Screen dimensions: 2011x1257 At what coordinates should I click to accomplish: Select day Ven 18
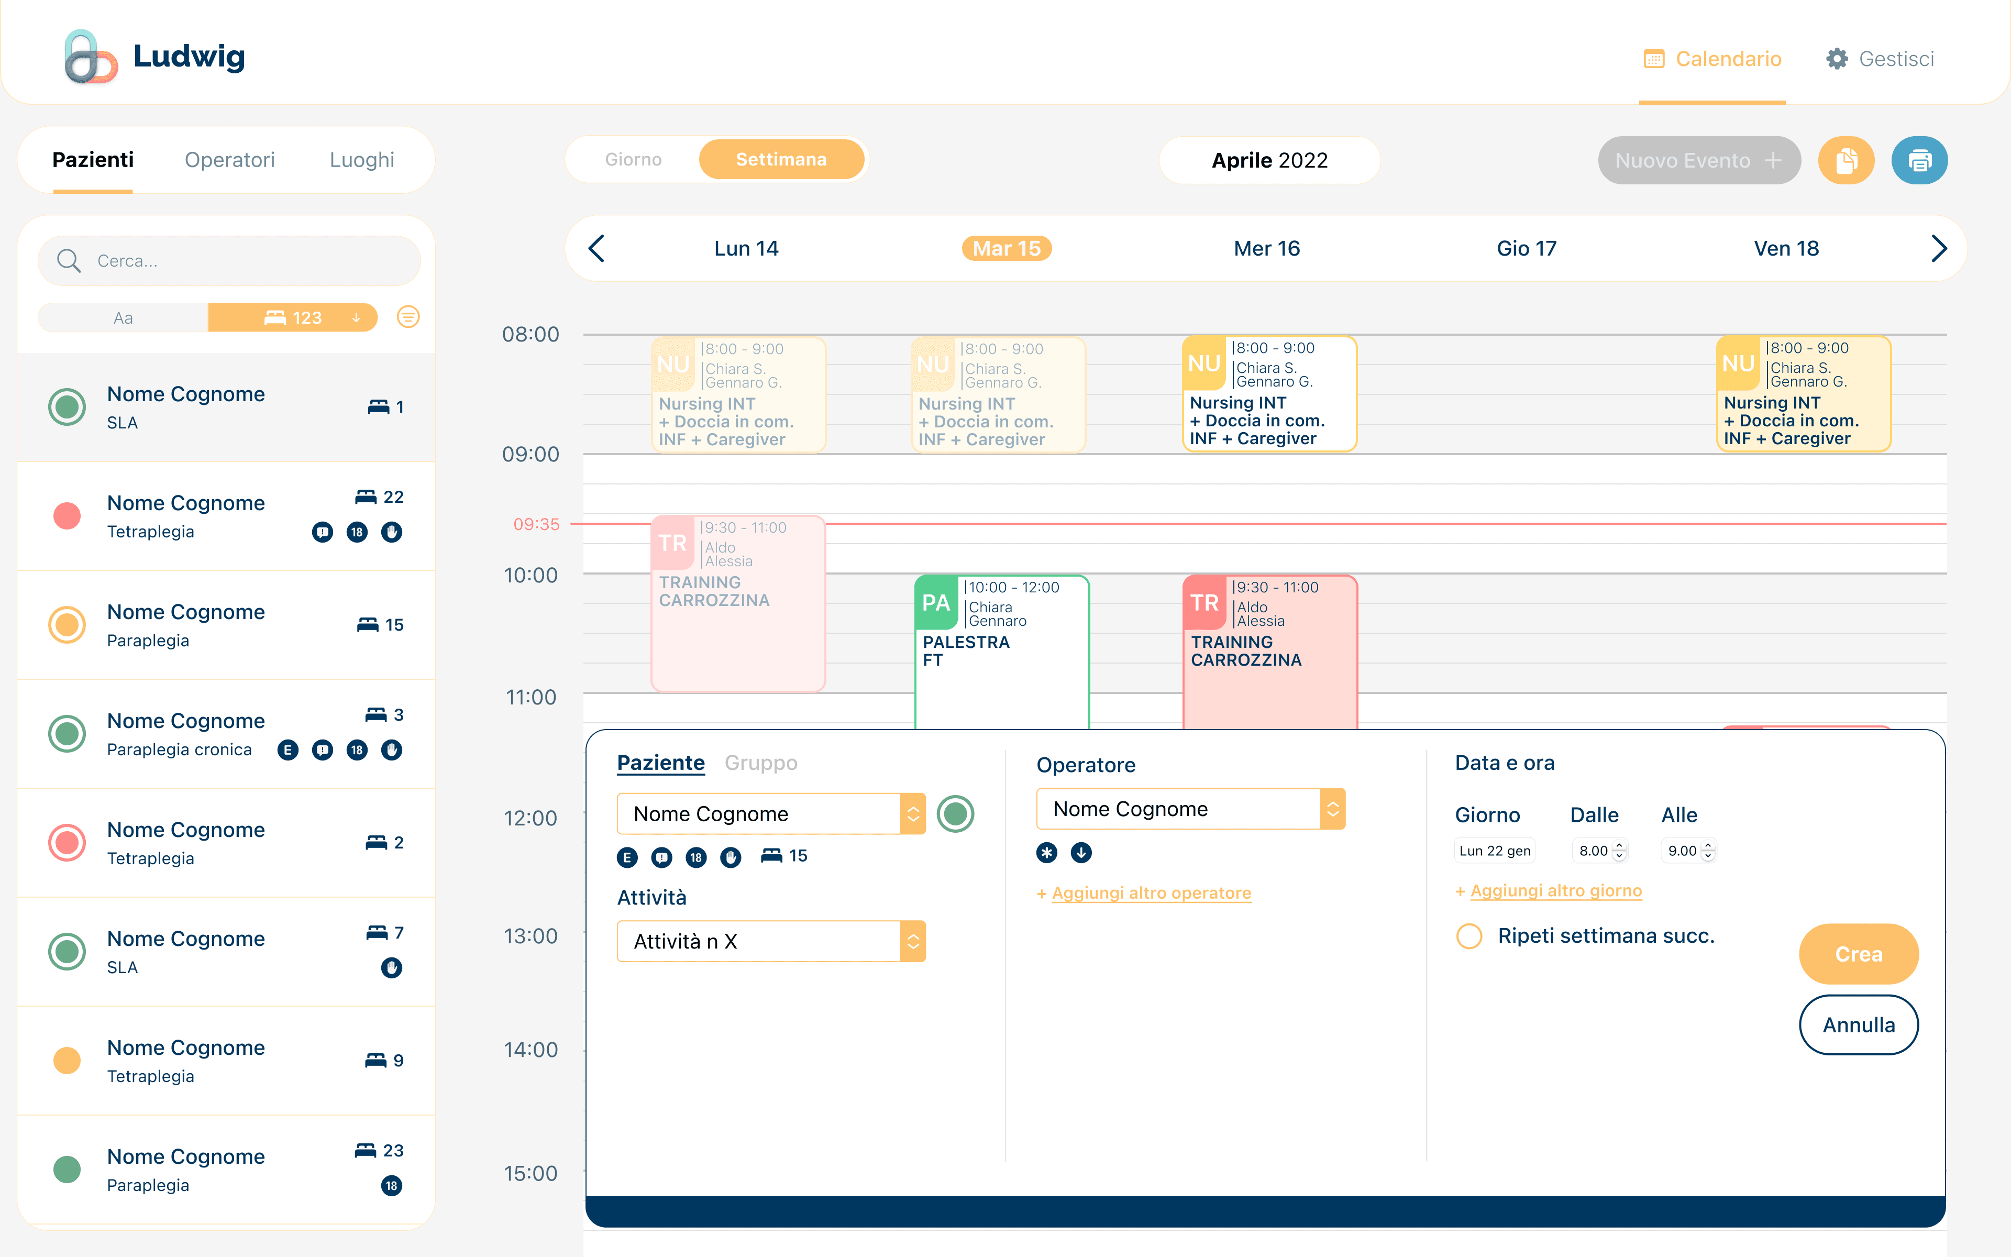click(x=1787, y=249)
